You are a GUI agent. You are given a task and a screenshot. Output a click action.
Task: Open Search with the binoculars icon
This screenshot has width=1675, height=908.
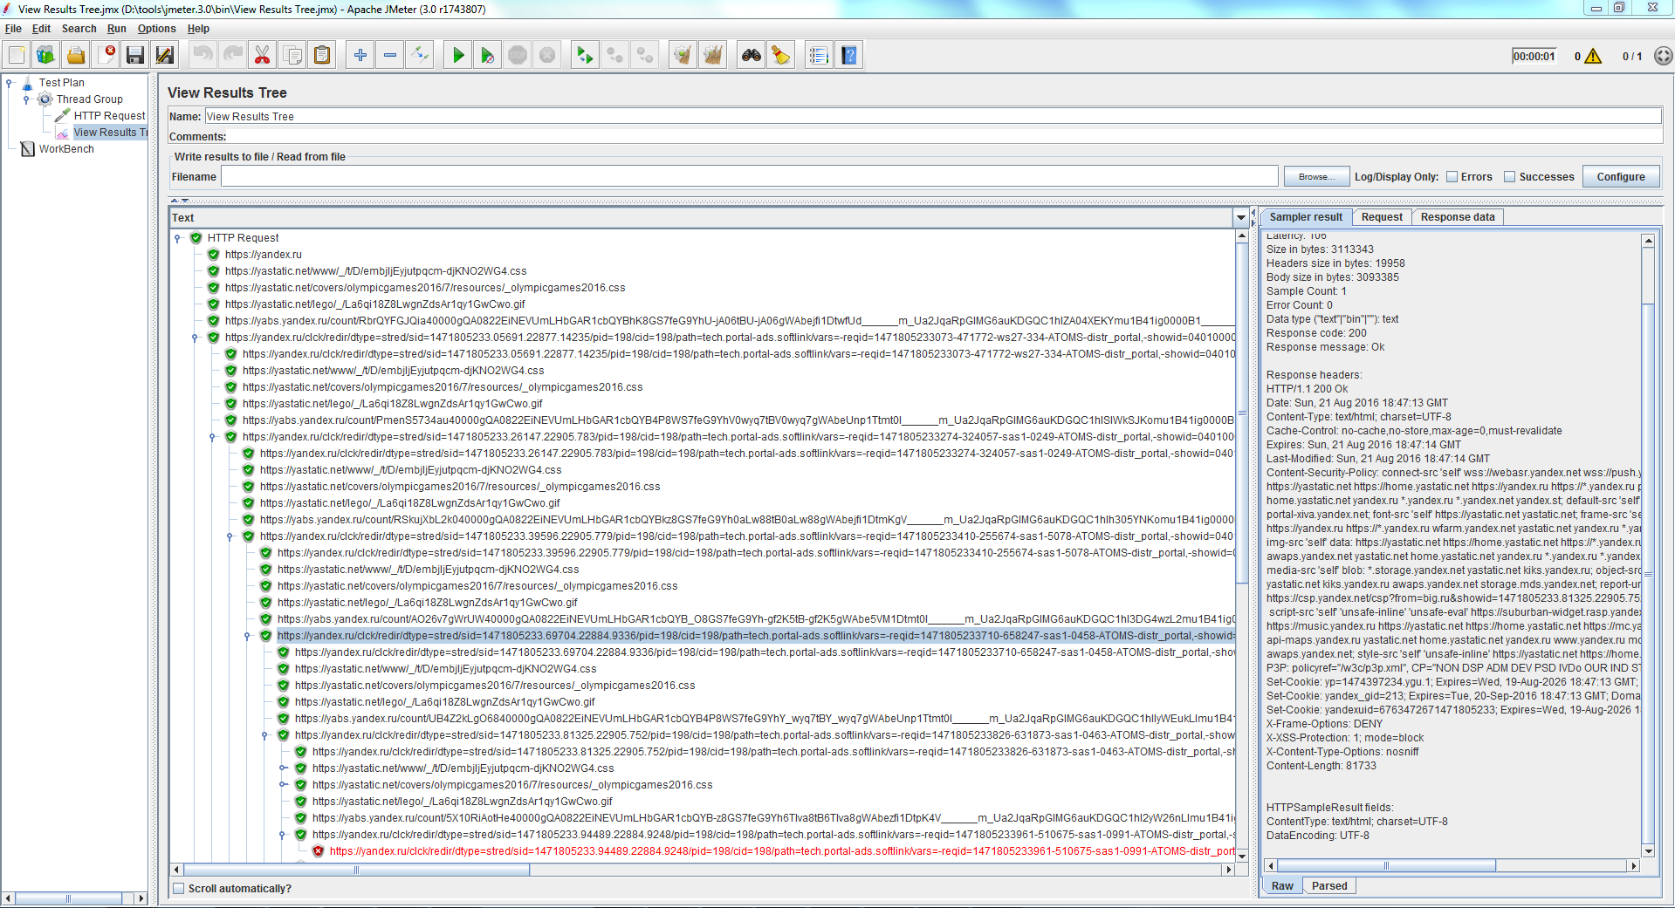[x=751, y=56]
